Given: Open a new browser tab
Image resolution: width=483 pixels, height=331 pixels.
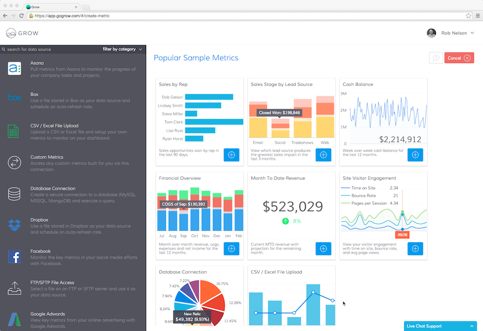Looking at the screenshot, I should click(x=86, y=7).
